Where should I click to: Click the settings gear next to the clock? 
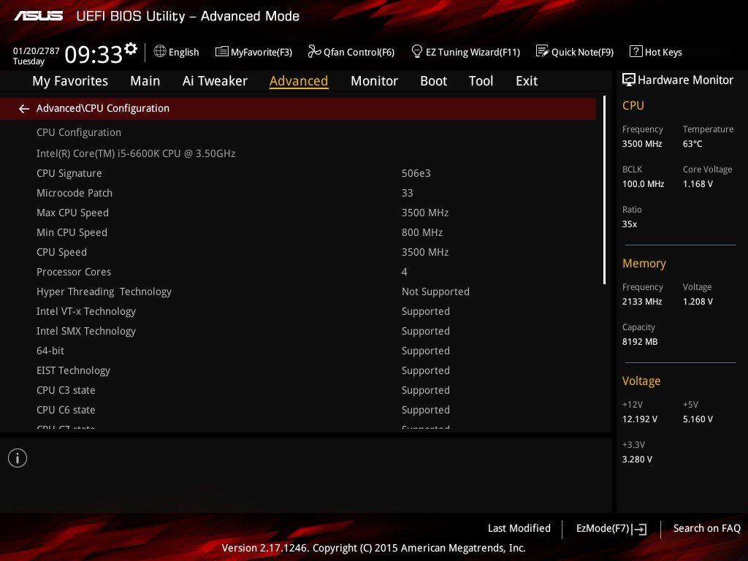(x=131, y=49)
